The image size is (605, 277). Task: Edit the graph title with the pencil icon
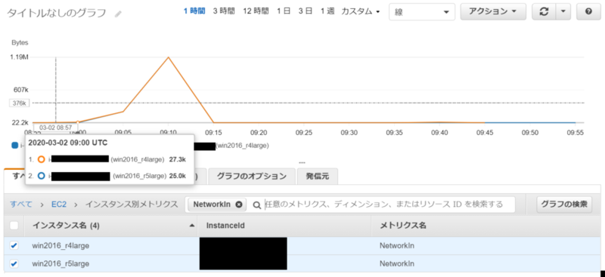point(118,14)
